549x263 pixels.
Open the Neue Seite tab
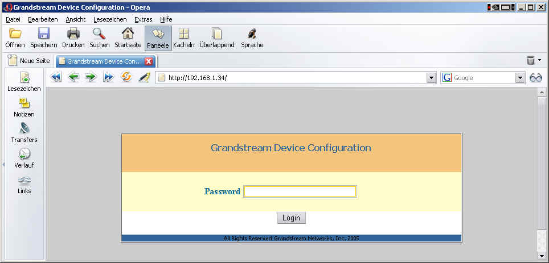(x=29, y=61)
